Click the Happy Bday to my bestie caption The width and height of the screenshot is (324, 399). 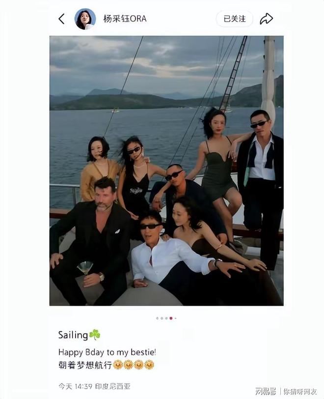[x=107, y=352]
